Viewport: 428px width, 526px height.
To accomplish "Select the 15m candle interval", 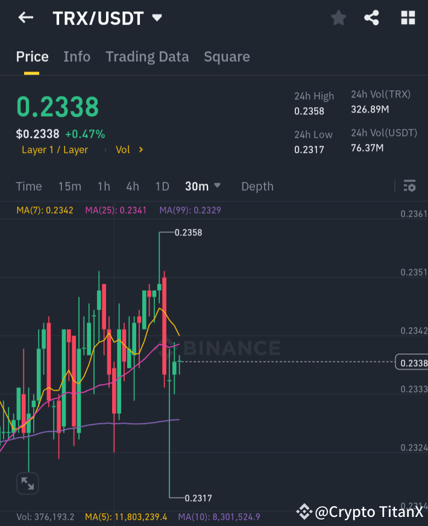I will click(x=70, y=186).
